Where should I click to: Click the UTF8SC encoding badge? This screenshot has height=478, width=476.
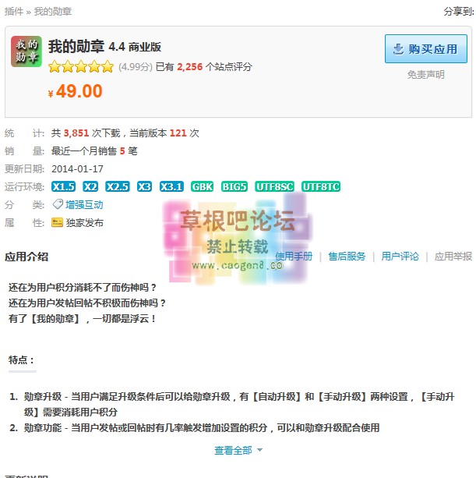(x=274, y=186)
